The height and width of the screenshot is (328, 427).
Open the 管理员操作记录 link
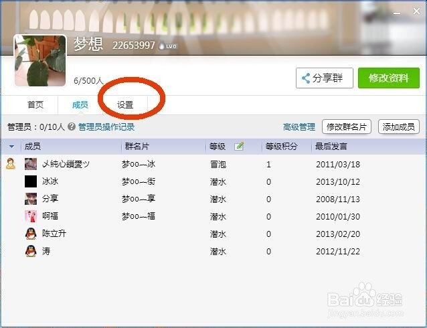[106, 127]
